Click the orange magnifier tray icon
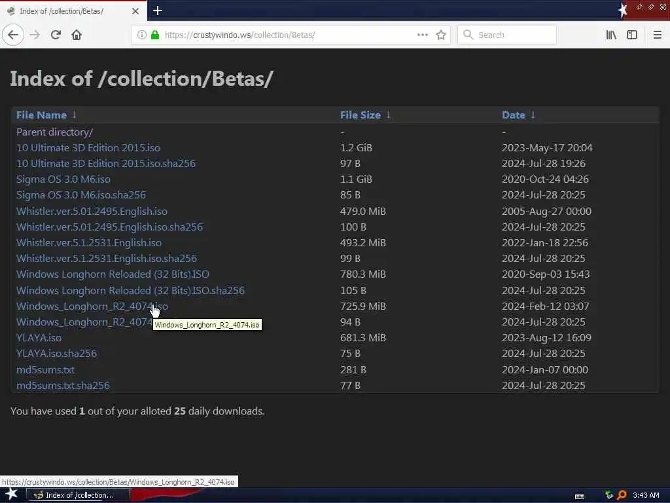This screenshot has width=670, height=503. (x=622, y=495)
